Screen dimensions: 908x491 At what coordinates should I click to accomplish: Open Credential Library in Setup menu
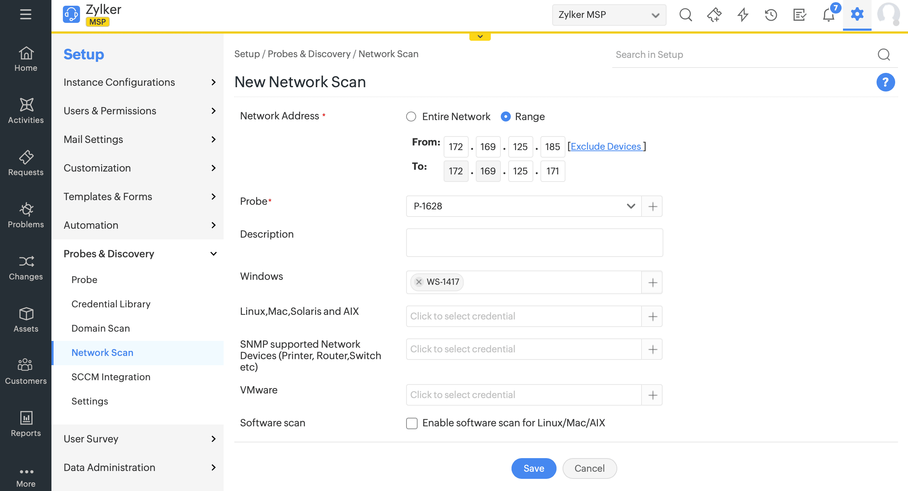pos(111,304)
